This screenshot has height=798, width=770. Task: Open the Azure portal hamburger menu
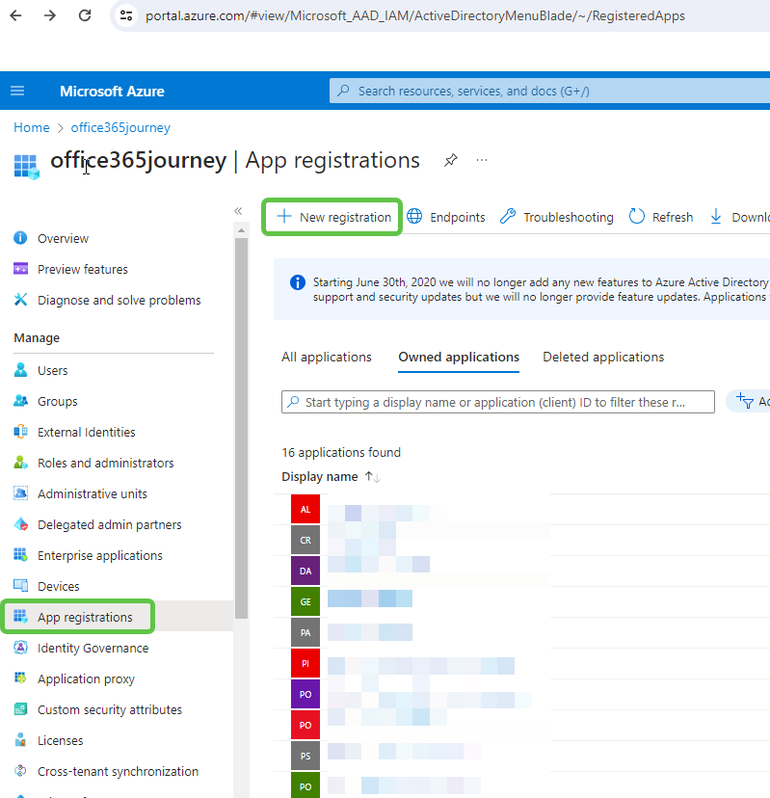(x=17, y=91)
